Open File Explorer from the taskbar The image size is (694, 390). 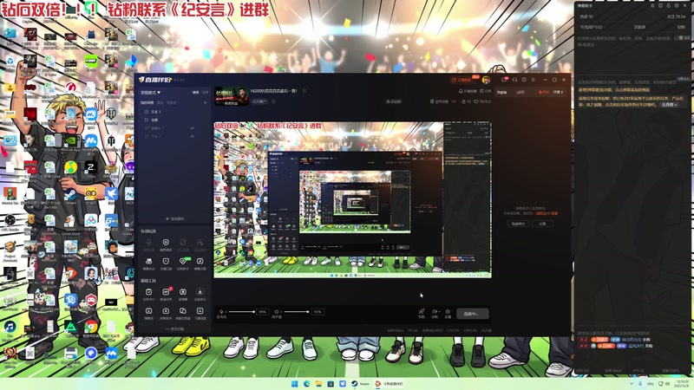tap(318, 383)
